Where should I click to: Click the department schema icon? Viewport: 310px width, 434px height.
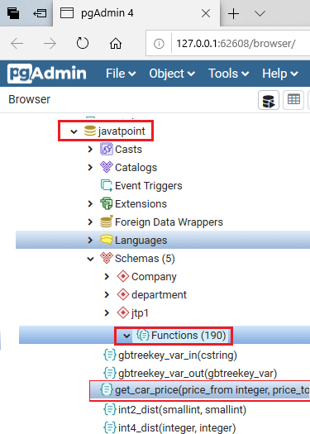pos(123,294)
